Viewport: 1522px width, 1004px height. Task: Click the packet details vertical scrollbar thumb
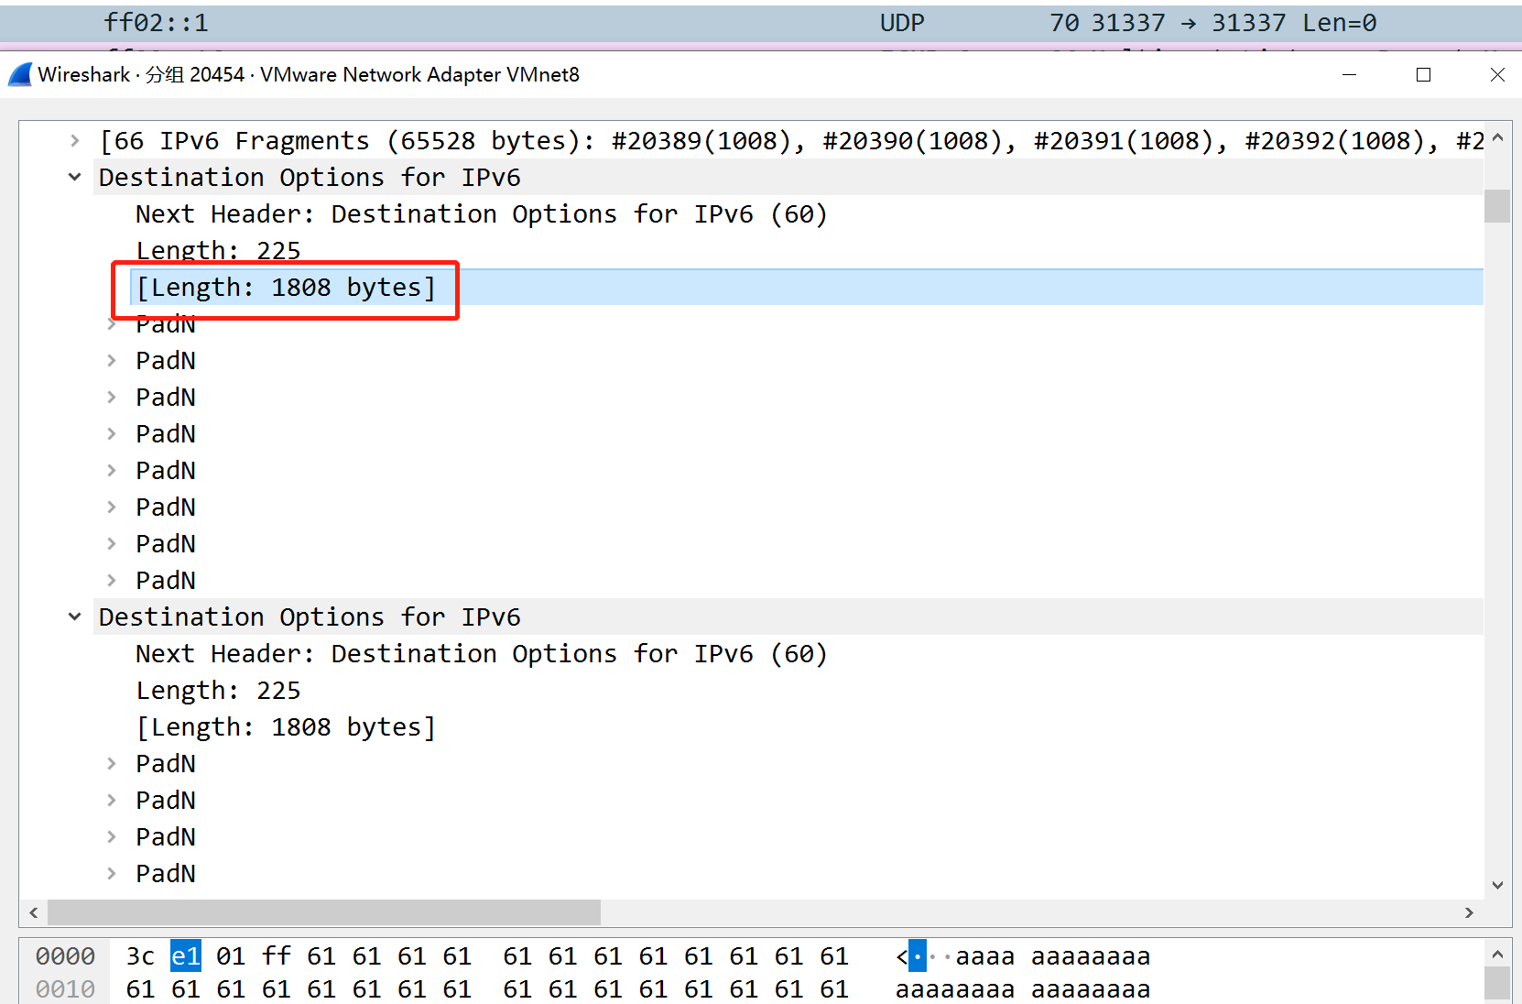point(1497,206)
